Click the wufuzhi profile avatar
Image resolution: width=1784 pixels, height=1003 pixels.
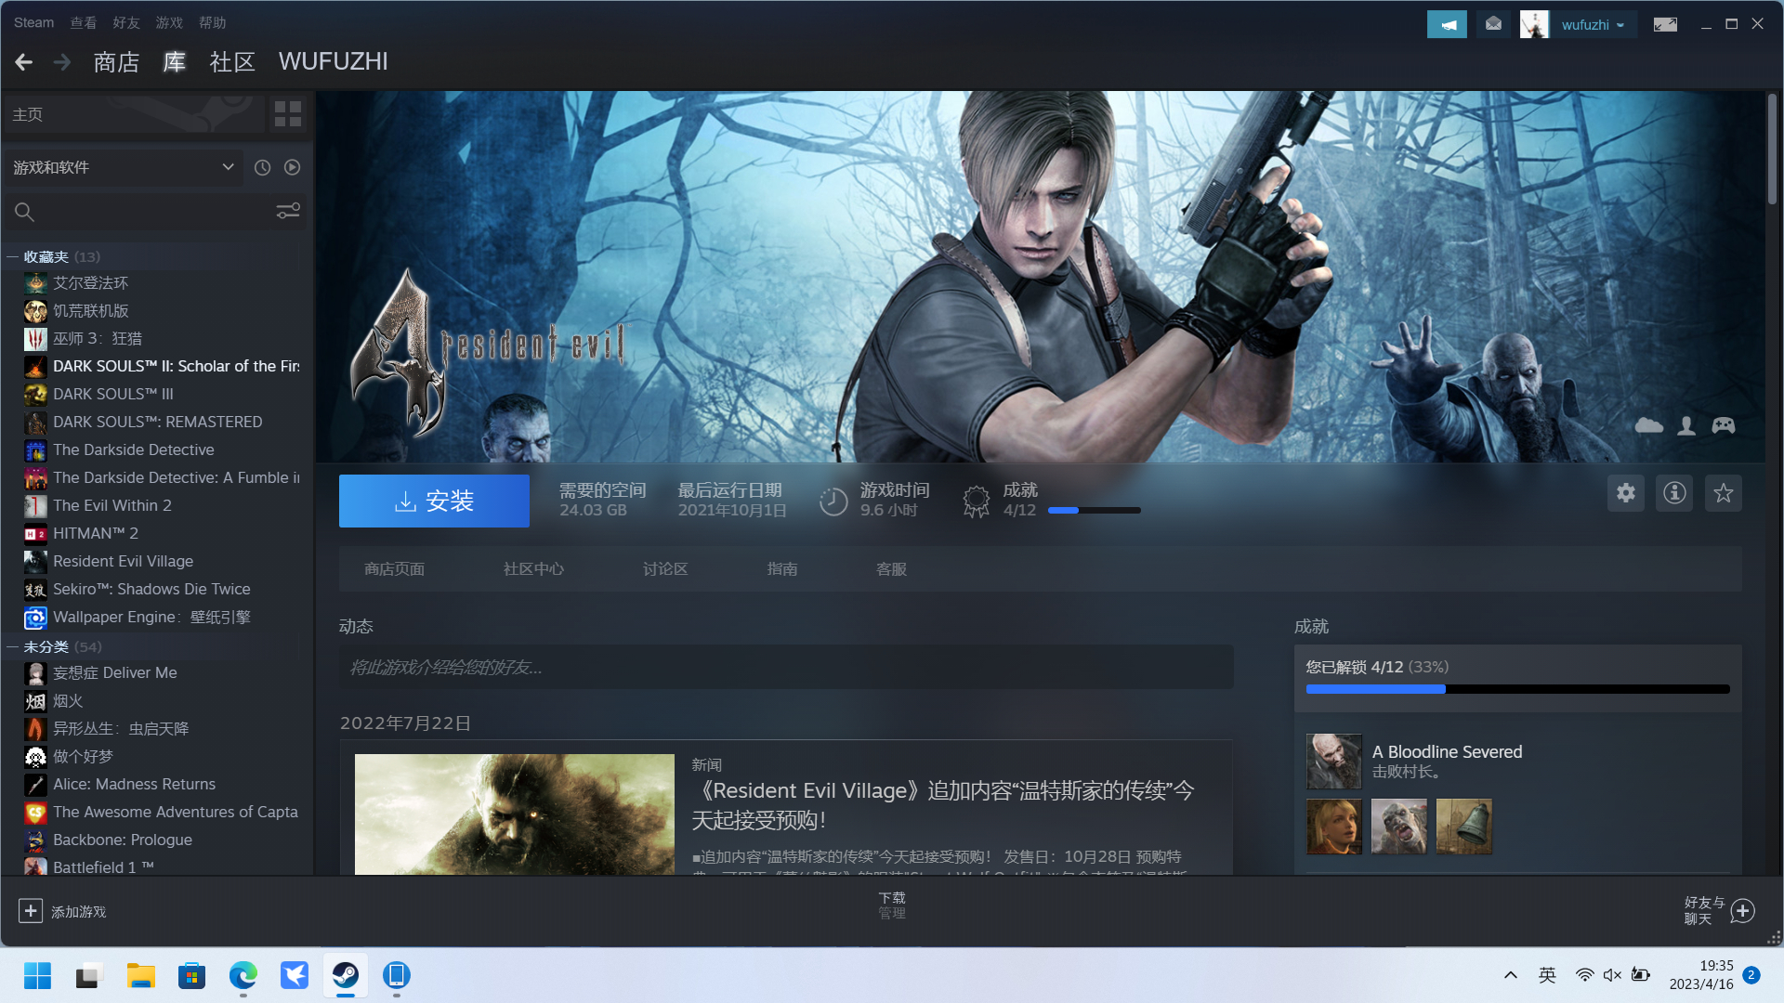point(1534,24)
